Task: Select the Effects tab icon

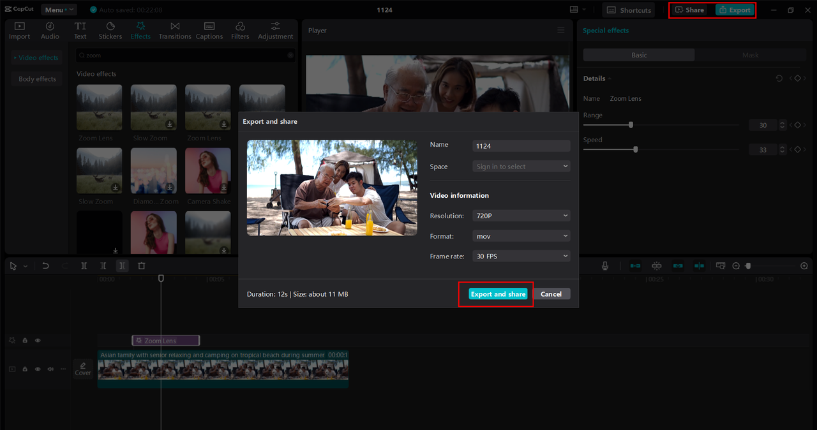Action: [x=140, y=26]
